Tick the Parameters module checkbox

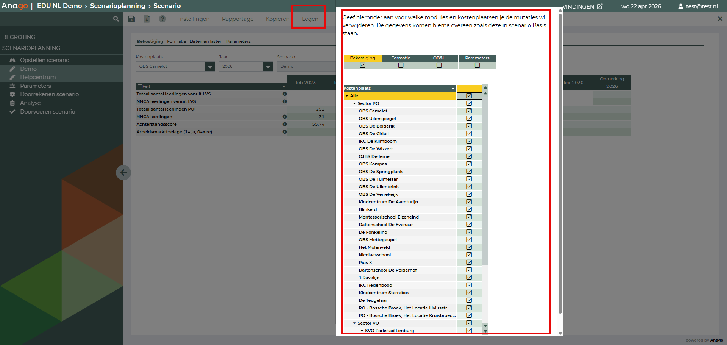click(x=477, y=66)
